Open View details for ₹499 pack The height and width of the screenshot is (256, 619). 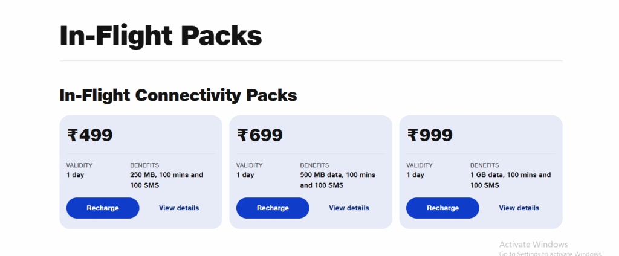[x=179, y=208]
